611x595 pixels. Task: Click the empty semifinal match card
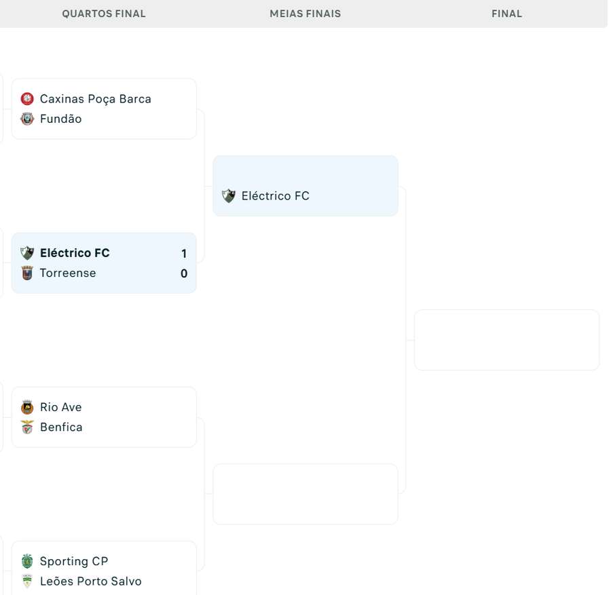(305, 493)
